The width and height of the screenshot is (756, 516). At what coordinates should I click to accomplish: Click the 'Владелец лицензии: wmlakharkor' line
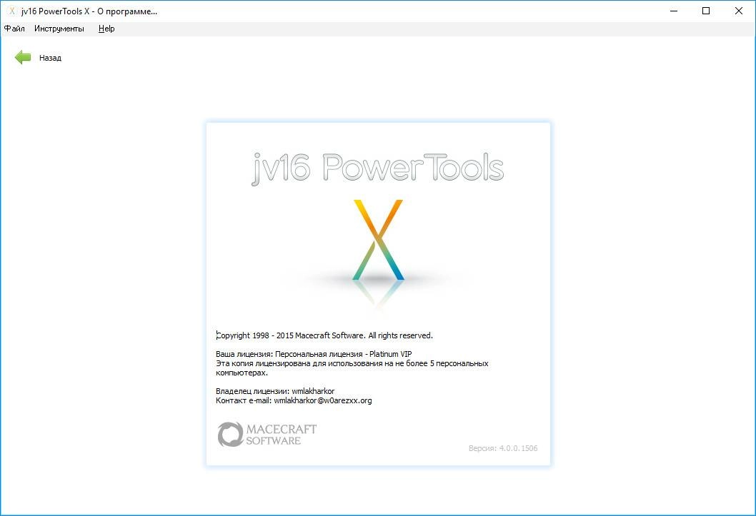pos(275,391)
